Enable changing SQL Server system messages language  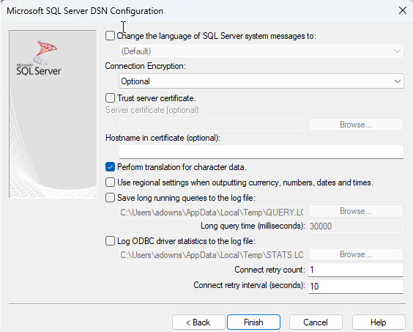tap(110, 36)
